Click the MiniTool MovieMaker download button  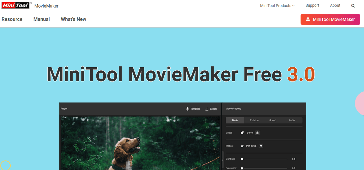(x=330, y=19)
